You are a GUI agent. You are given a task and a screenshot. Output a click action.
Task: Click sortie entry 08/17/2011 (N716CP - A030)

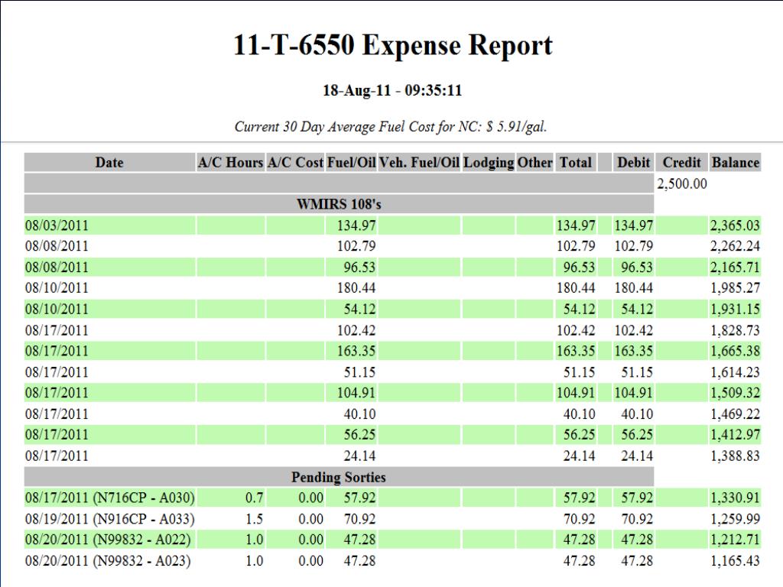click(x=109, y=498)
